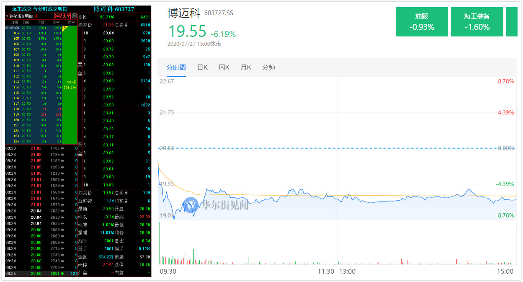523x282 pixels.
Task: Select buy order price 20.00
Action: tap(108, 177)
